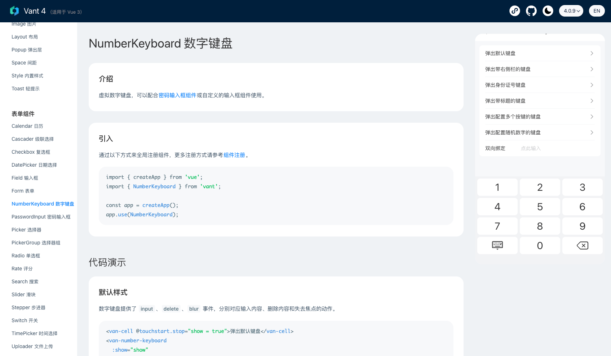Hide keyboard using the collapse keyboard icon
The image size is (611, 356).
(x=497, y=245)
